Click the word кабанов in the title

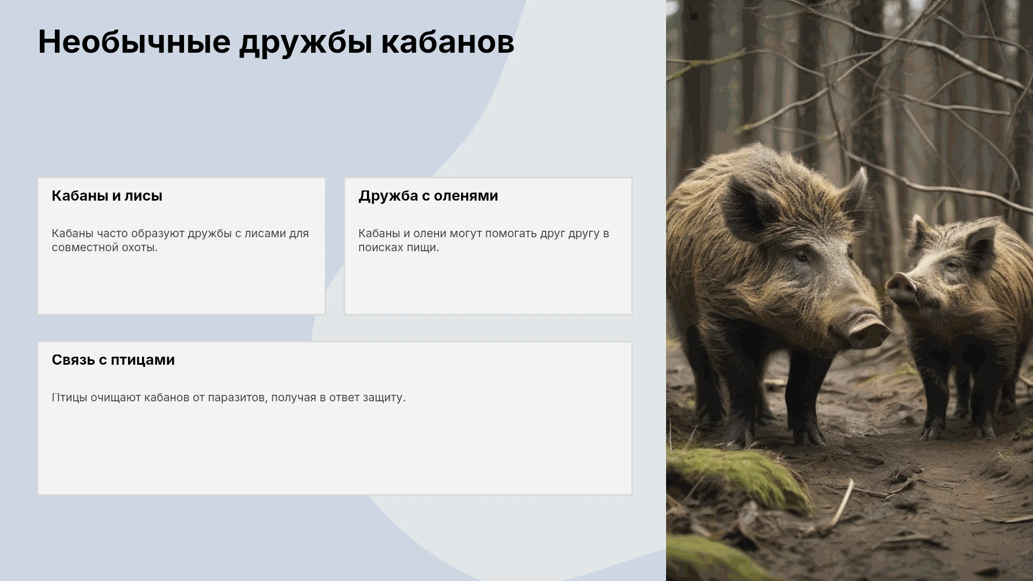[x=448, y=41]
